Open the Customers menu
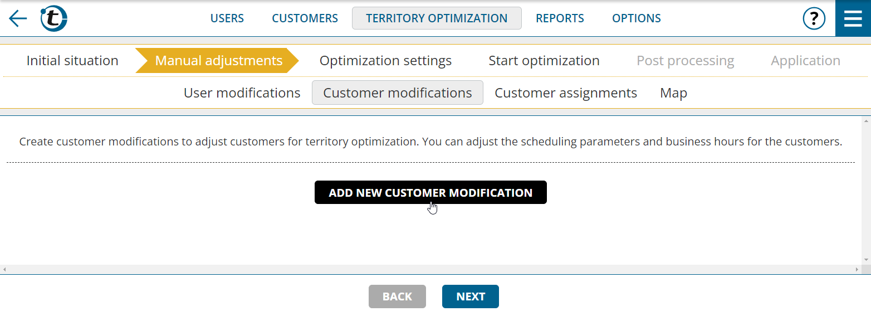 305,18
